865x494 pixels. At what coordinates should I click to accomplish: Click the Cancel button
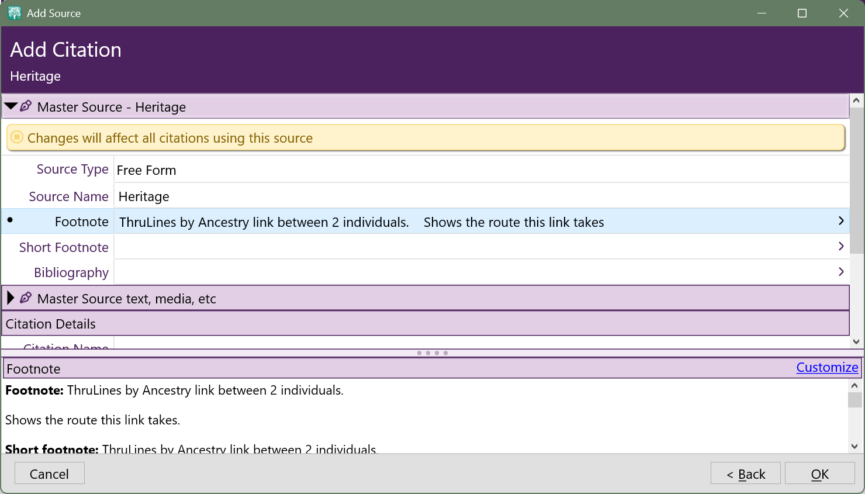(x=50, y=474)
